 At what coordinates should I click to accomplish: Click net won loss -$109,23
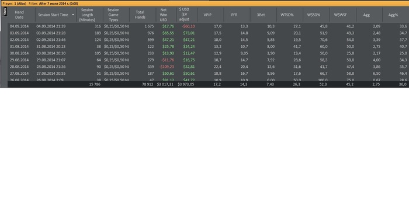point(167,67)
